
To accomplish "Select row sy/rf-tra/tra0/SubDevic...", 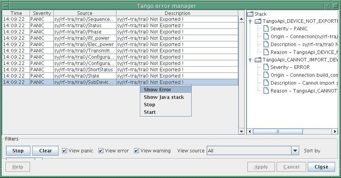I will (120, 82).
